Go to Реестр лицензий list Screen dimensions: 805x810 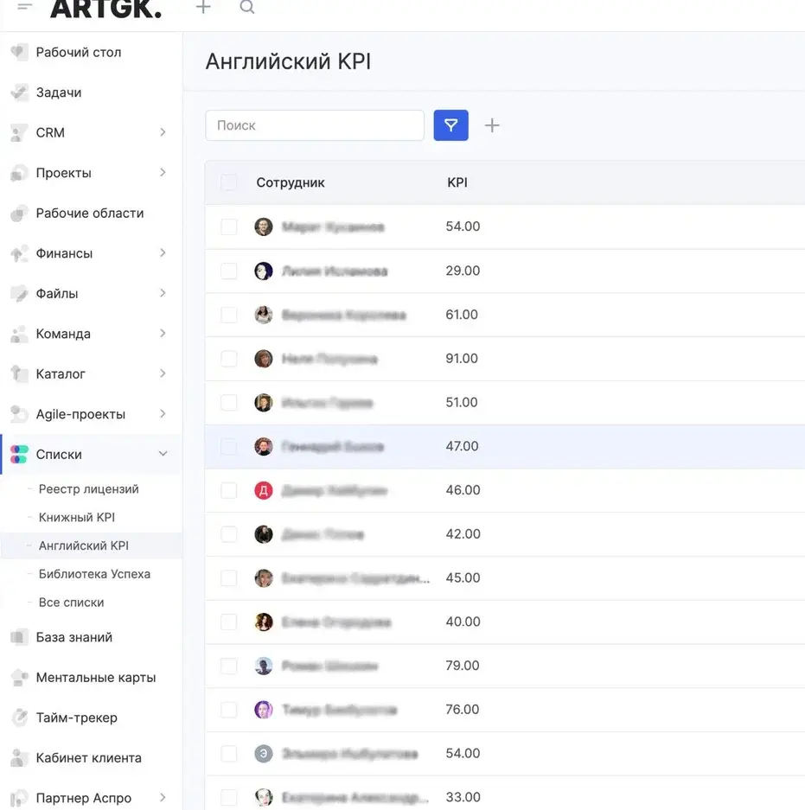[88, 489]
